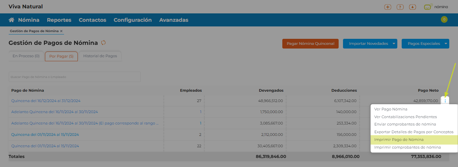Open the Avanzadas menu
This screenshot has height=167, width=458.
tap(174, 20)
